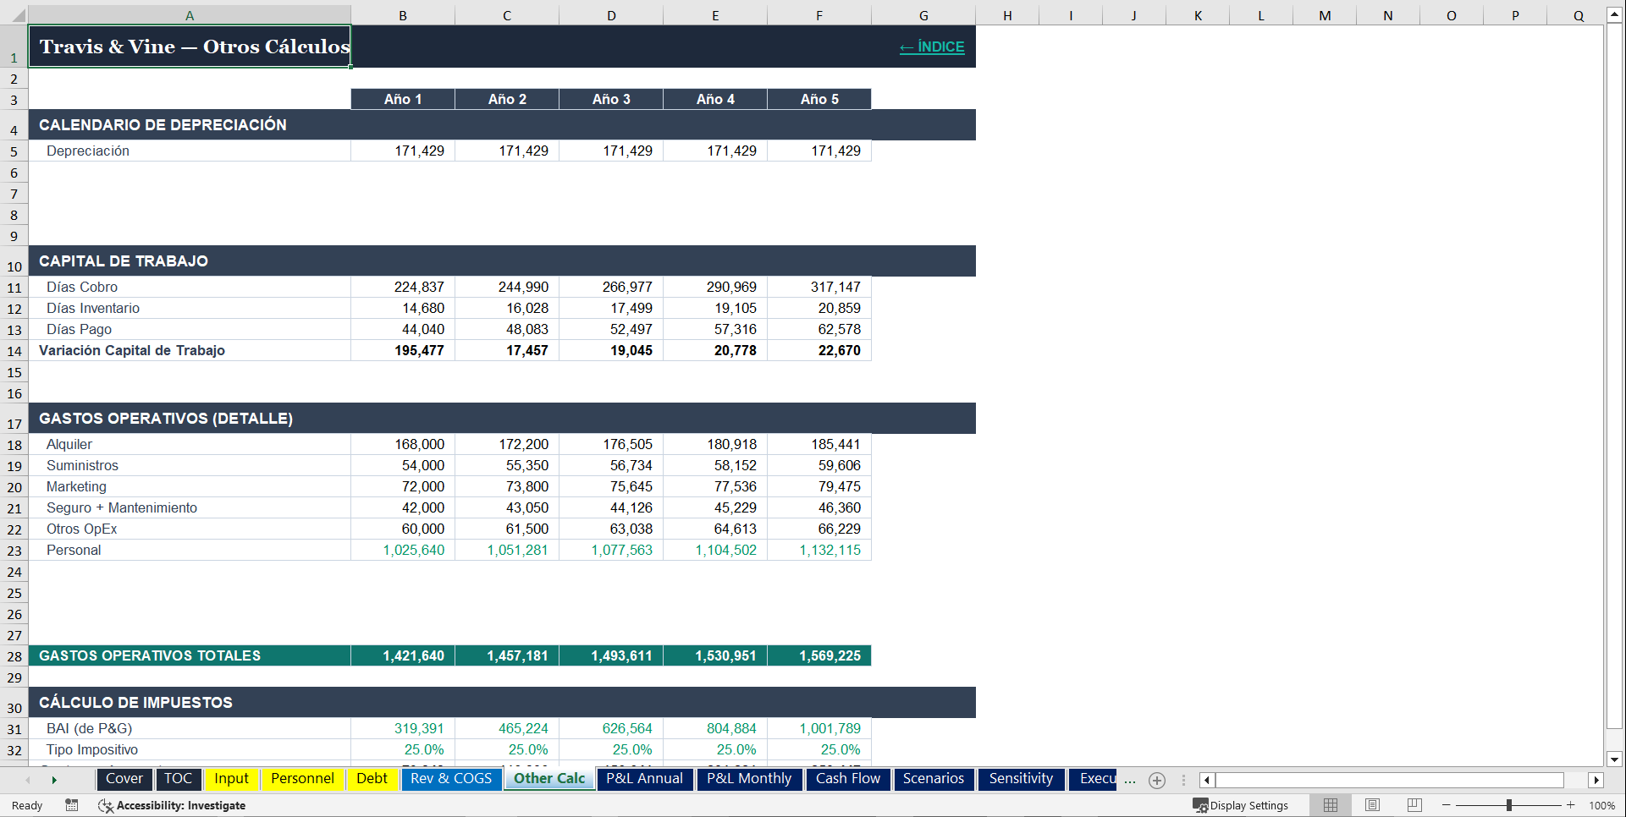Click horizontal scrollbar right arrow

tap(1596, 780)
